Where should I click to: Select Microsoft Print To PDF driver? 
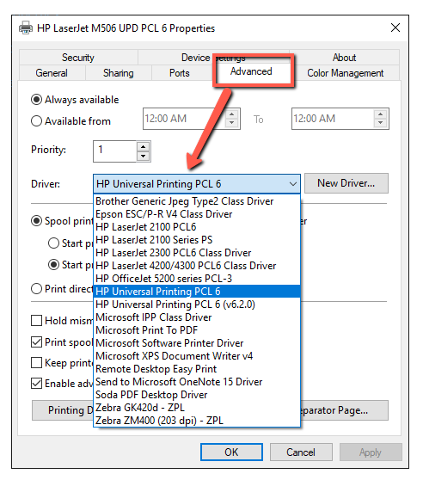tap(197, 330)
